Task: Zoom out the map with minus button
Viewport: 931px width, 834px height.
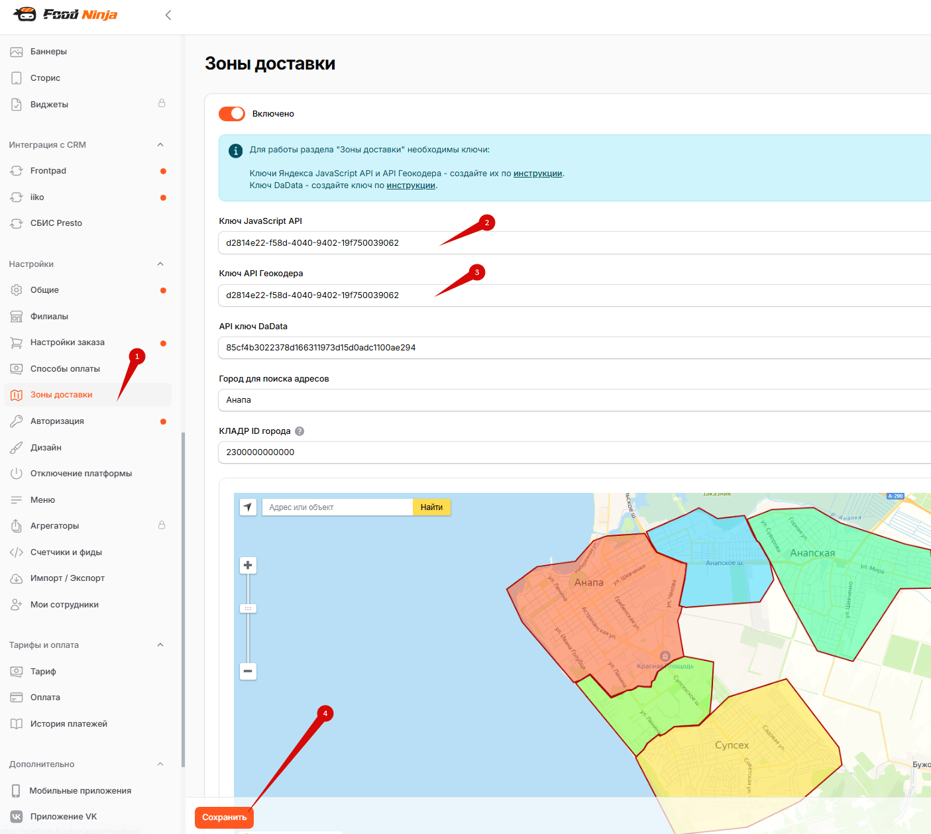Action: click(x=248, y=671)
